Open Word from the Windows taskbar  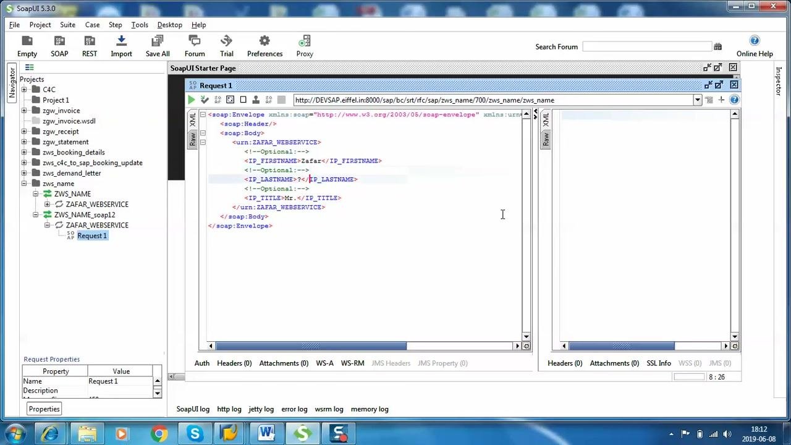click(x=266, y=434)
